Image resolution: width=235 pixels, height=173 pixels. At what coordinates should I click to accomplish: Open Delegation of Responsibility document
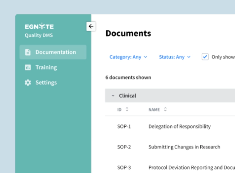[179, 126]
